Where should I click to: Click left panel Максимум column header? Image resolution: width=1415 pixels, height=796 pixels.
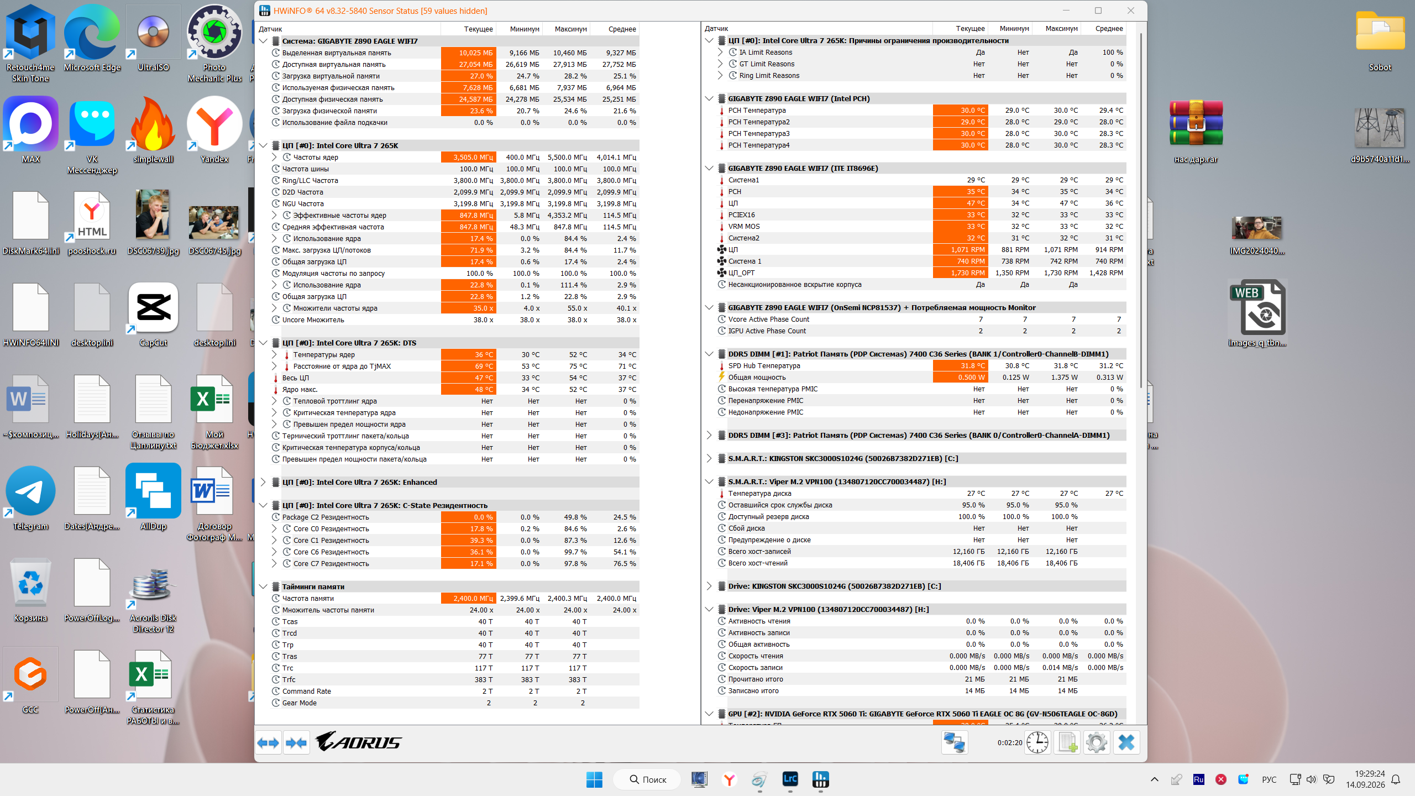point(567,29)
